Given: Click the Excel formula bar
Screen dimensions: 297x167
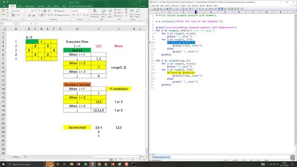Looking at the screenshot, I should pos(90,24).
